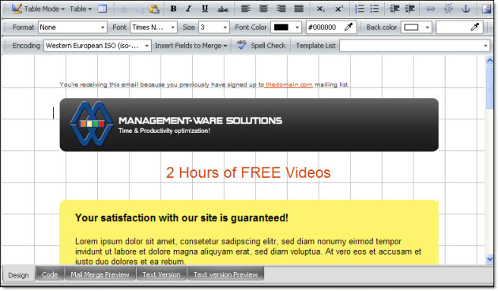The height and width of the screenshot is (291, 498).
Task: Align text right
Action: point(281,9)
